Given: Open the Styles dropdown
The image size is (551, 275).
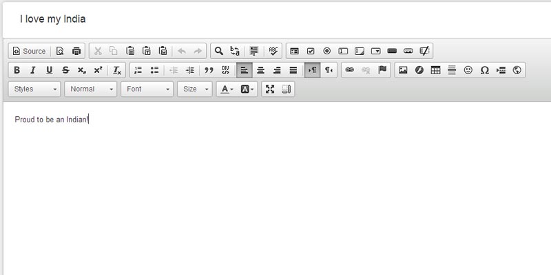Looking at the screenshot, I should [35, 89].
